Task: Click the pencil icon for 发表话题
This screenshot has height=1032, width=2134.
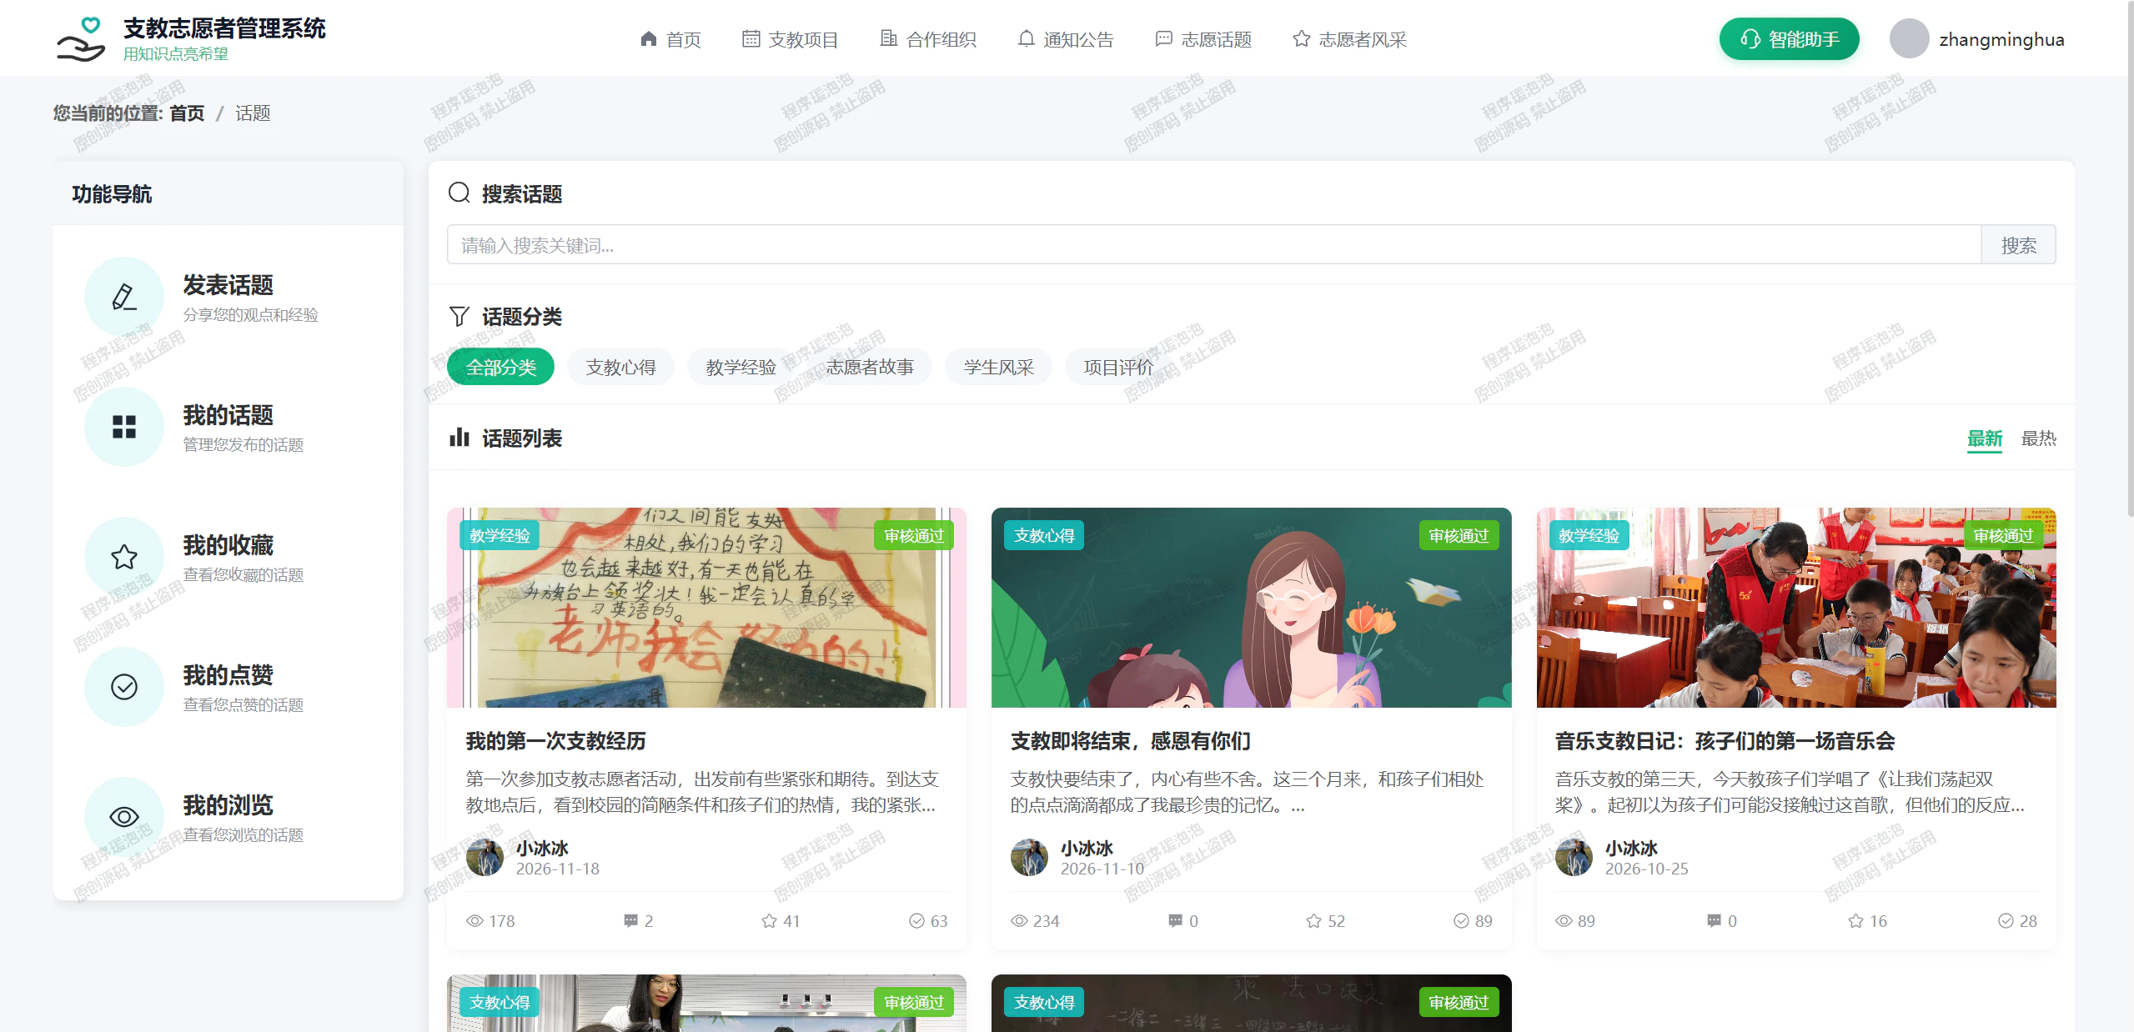Action: coord(124,297)
